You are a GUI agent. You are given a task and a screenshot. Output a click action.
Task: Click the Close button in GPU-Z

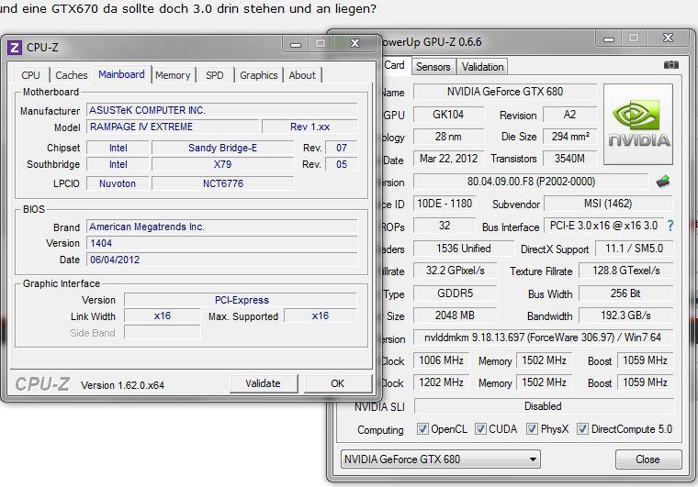click(x=647, y=459)
